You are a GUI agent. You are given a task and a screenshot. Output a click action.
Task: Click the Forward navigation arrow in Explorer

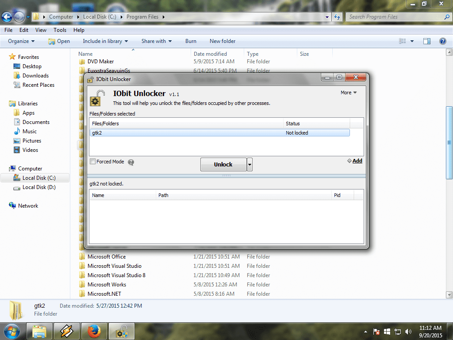tap(19, 17)
